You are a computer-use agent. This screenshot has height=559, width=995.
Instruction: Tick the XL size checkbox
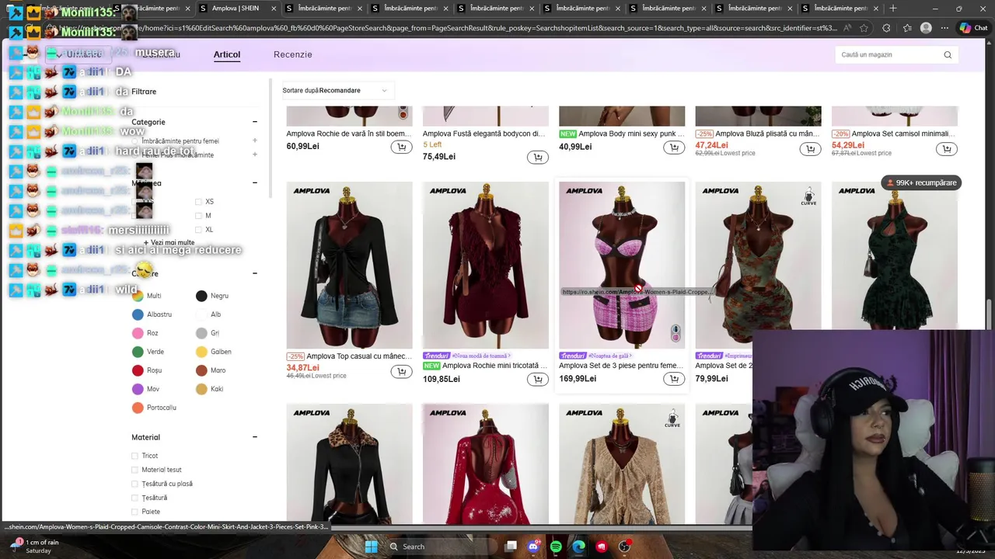click(198, 230)
